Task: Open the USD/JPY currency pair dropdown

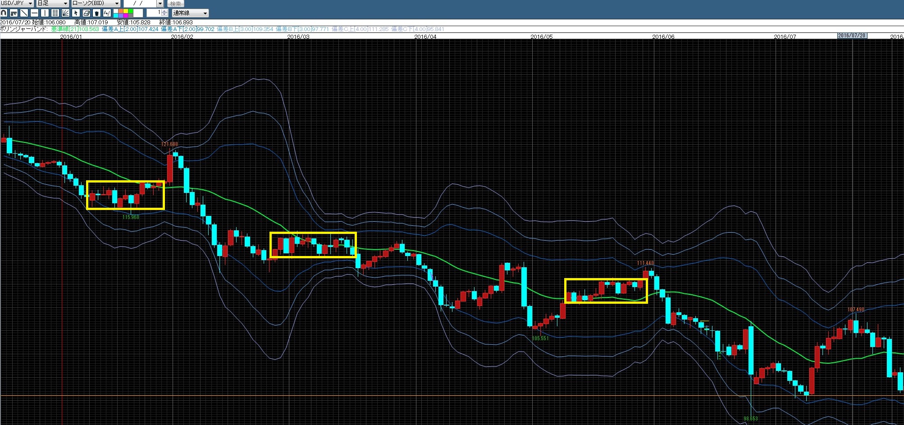Action: [x=17, y=3]
